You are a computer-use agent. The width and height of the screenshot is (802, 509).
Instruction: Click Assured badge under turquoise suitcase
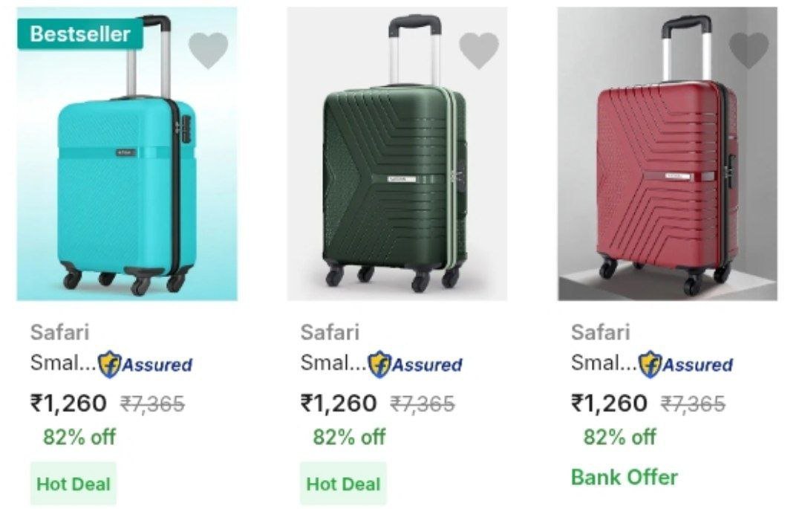[x=145, y=365]
